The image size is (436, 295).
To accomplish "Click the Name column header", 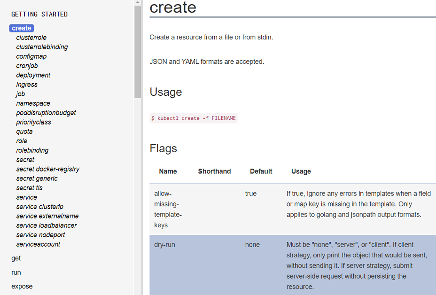I will (x=168, y=171).
